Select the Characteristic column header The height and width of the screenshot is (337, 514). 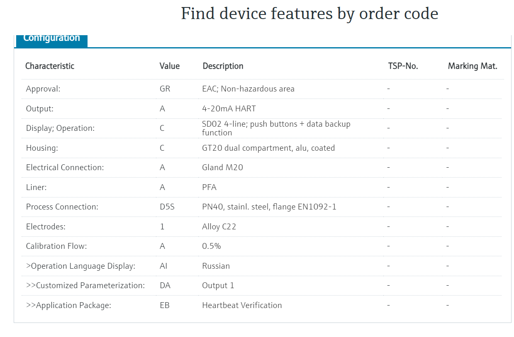click(x=50, y=66)
